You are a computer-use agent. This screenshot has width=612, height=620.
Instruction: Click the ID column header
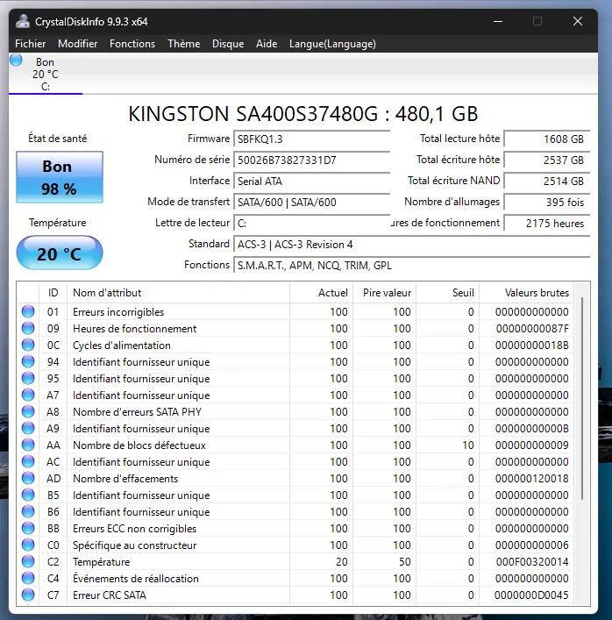[x=53, y=293]
